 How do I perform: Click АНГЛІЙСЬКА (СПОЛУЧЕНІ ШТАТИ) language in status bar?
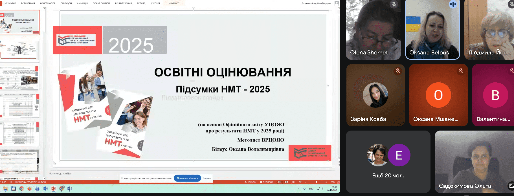tap(30, 182)
